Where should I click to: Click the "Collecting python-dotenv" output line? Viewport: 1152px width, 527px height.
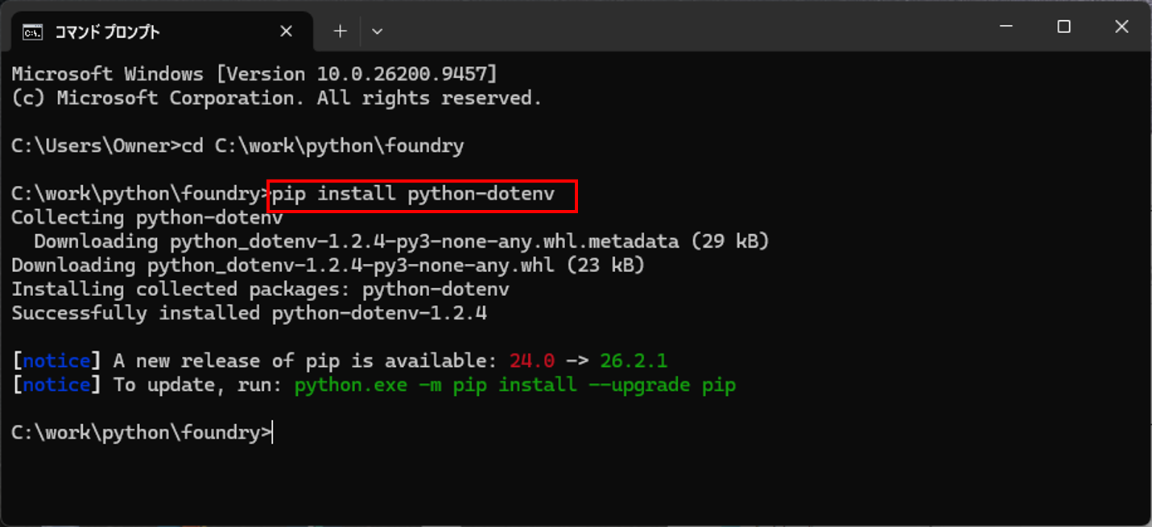tap(147, 218)
